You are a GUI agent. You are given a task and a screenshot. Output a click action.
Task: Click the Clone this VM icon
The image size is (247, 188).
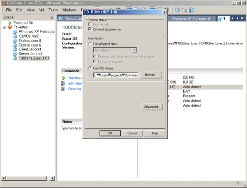point(63,89)
